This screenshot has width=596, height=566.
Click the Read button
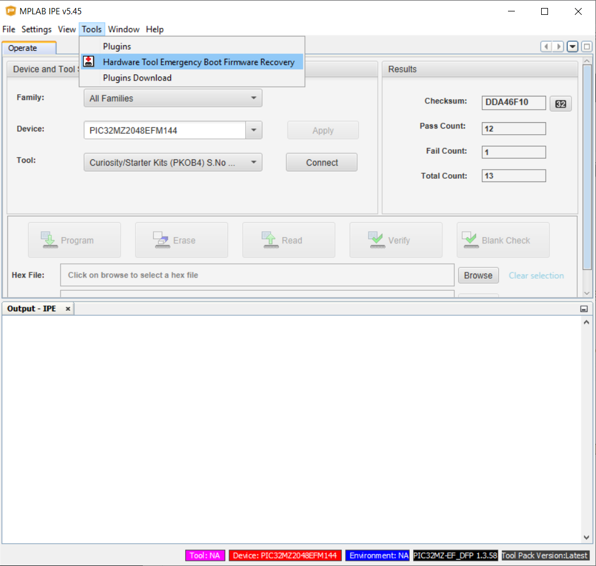click(x=289, y=240)
